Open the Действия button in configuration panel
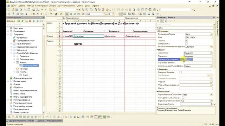Viewport: 225px width, 126px height. (12, 21)
